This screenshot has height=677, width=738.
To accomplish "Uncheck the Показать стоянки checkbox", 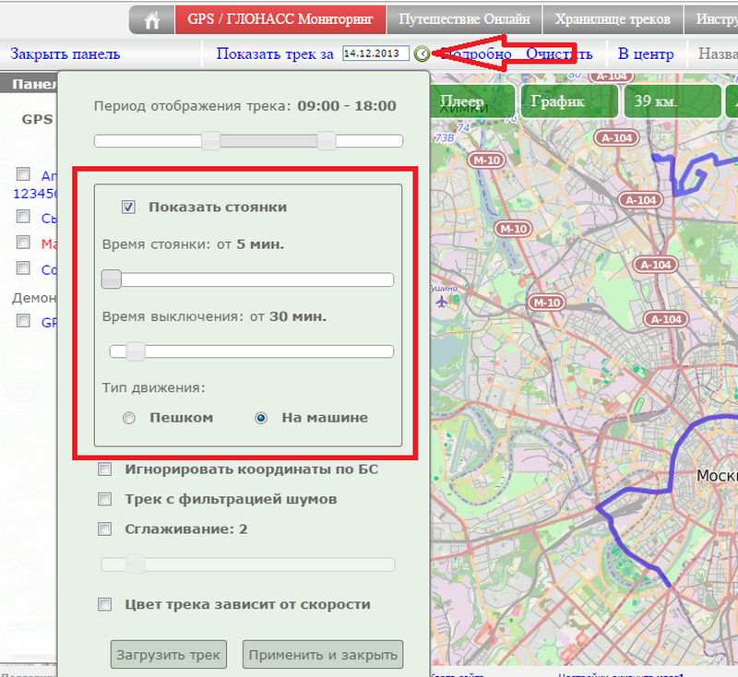I will 129,208.
